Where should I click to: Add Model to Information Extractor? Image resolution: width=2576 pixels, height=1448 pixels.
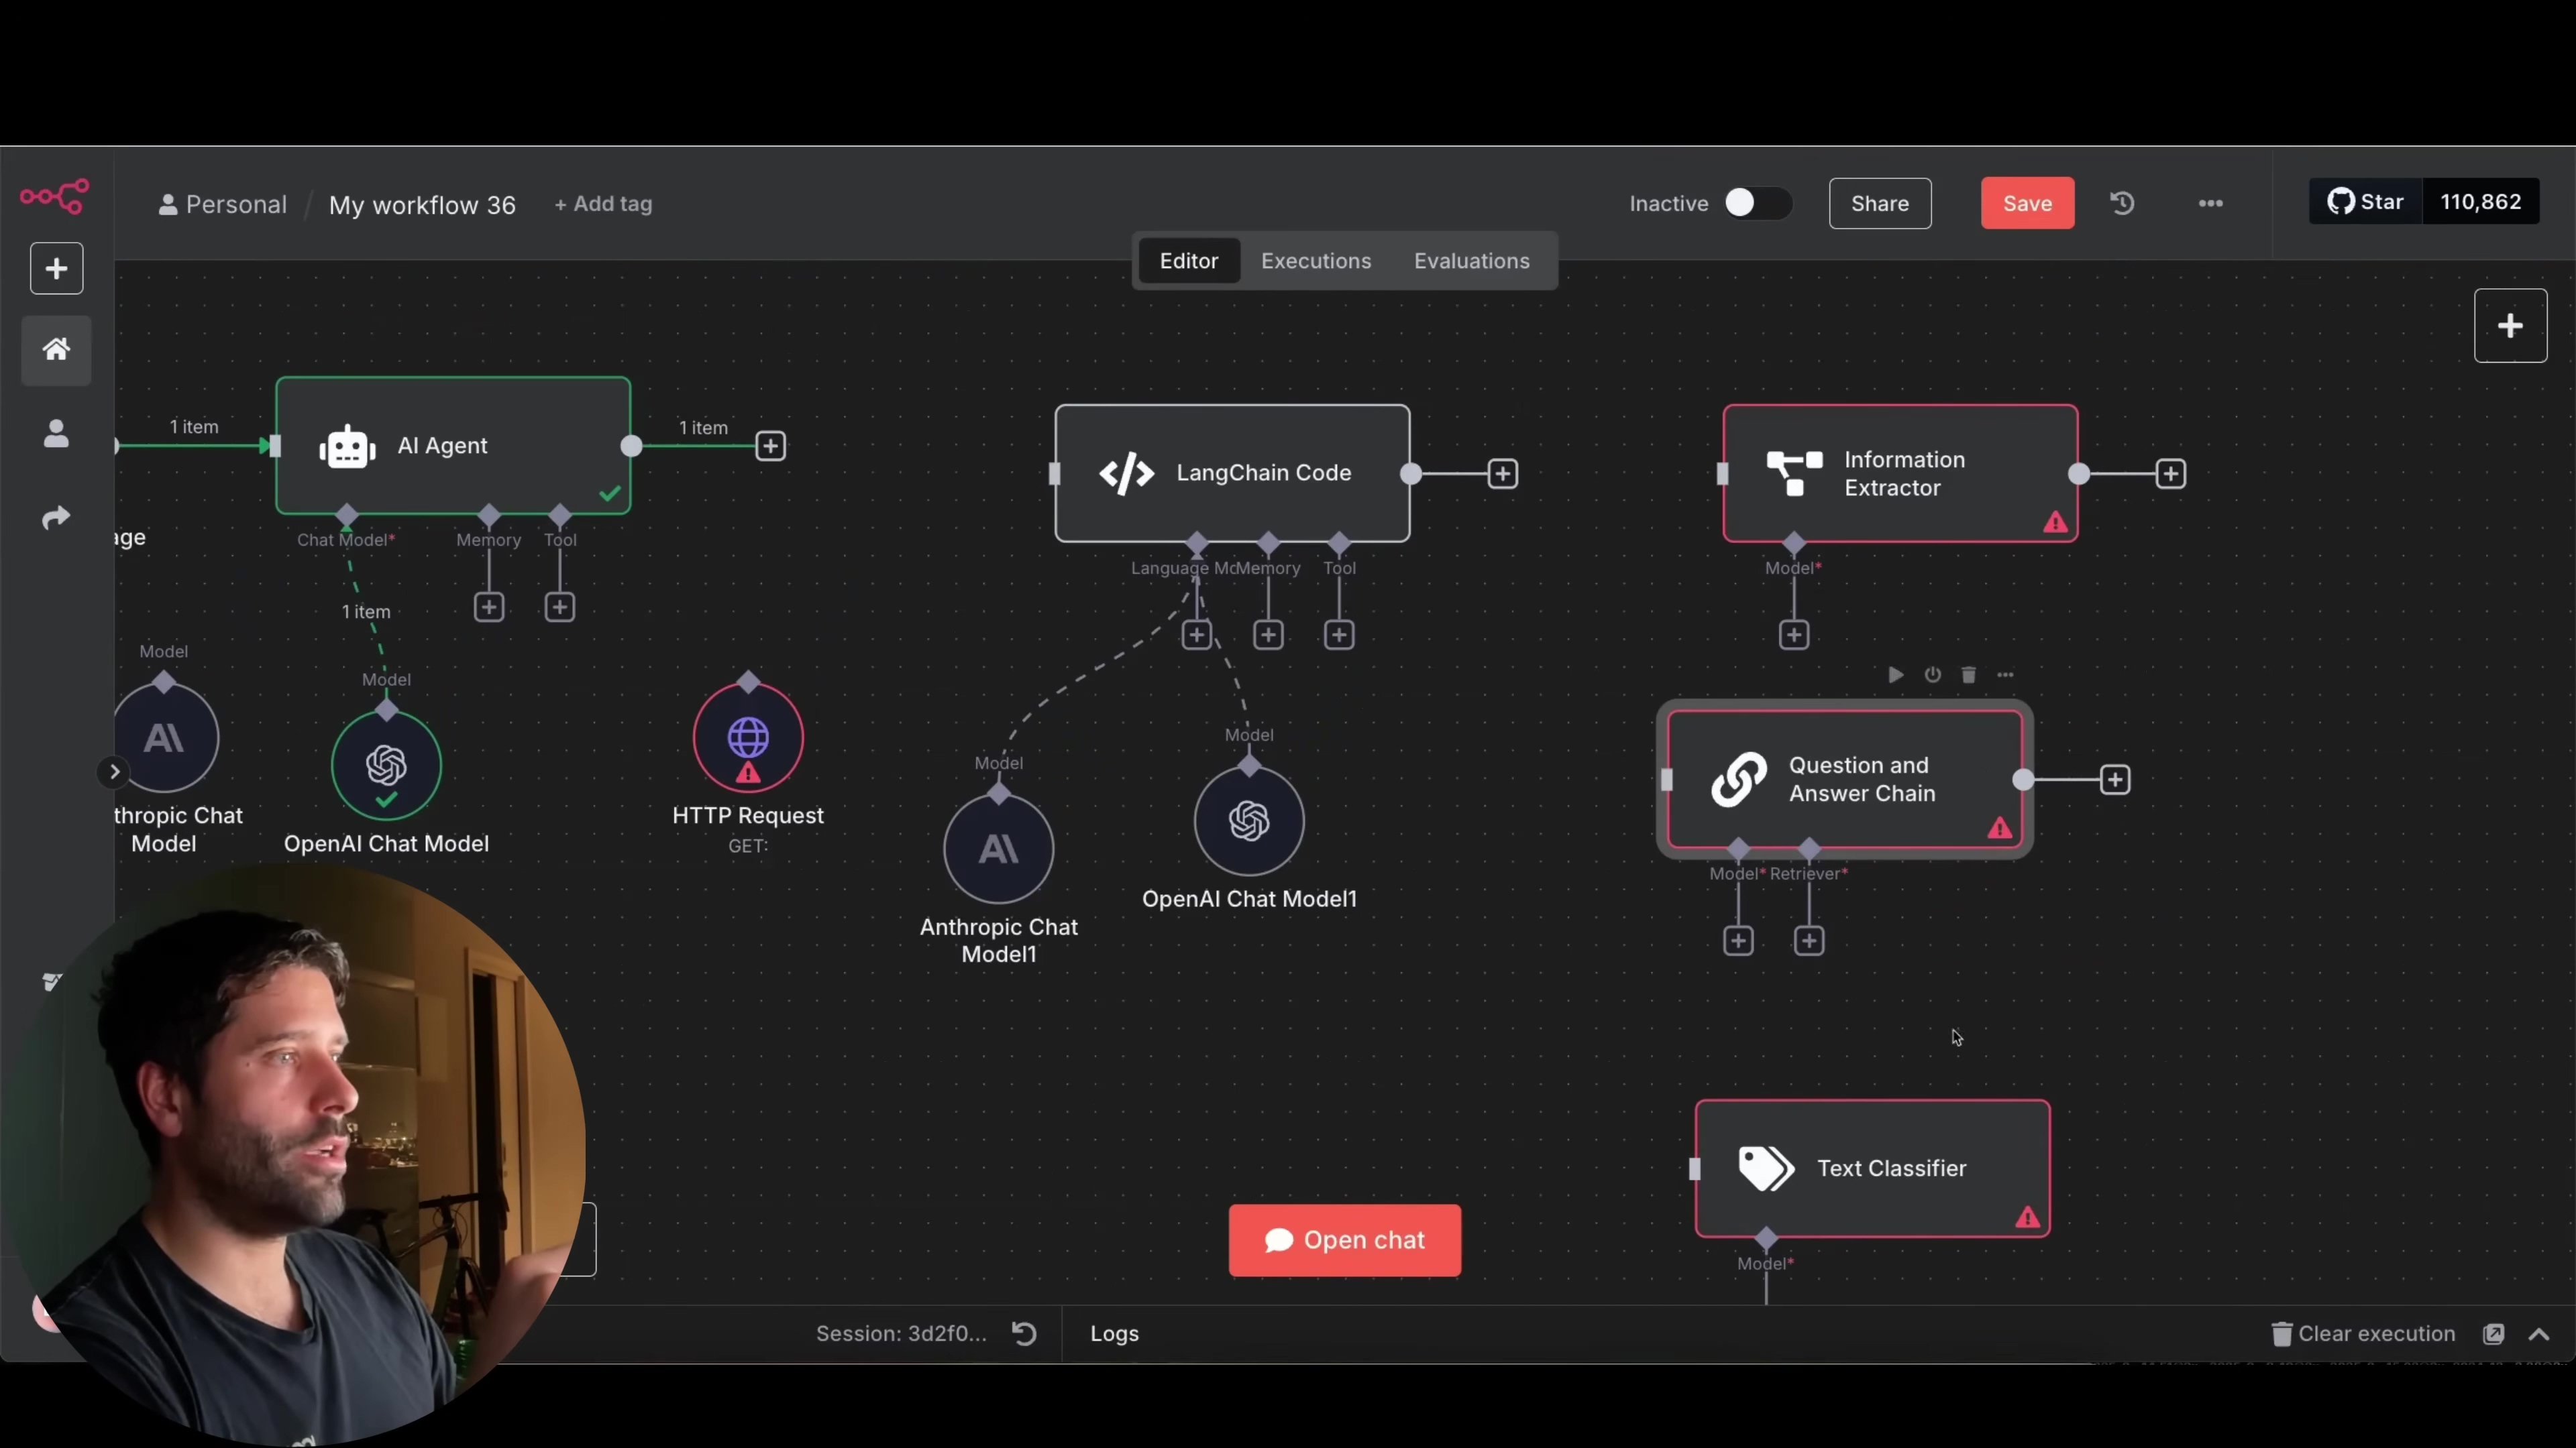(x=1794, y=635)
